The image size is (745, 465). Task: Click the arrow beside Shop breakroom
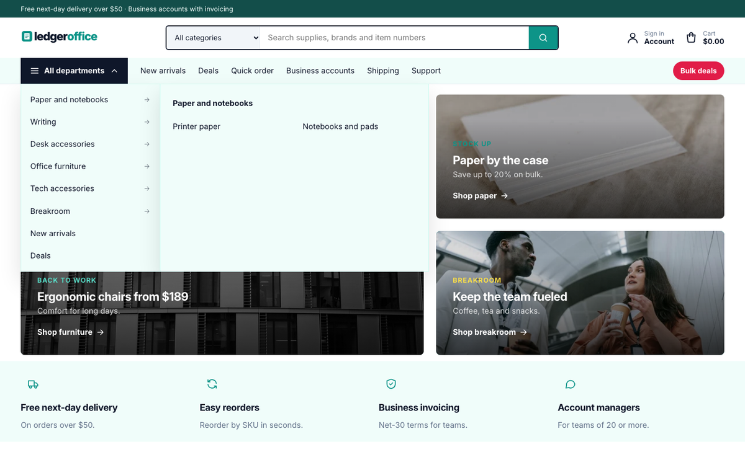point(523,332)
